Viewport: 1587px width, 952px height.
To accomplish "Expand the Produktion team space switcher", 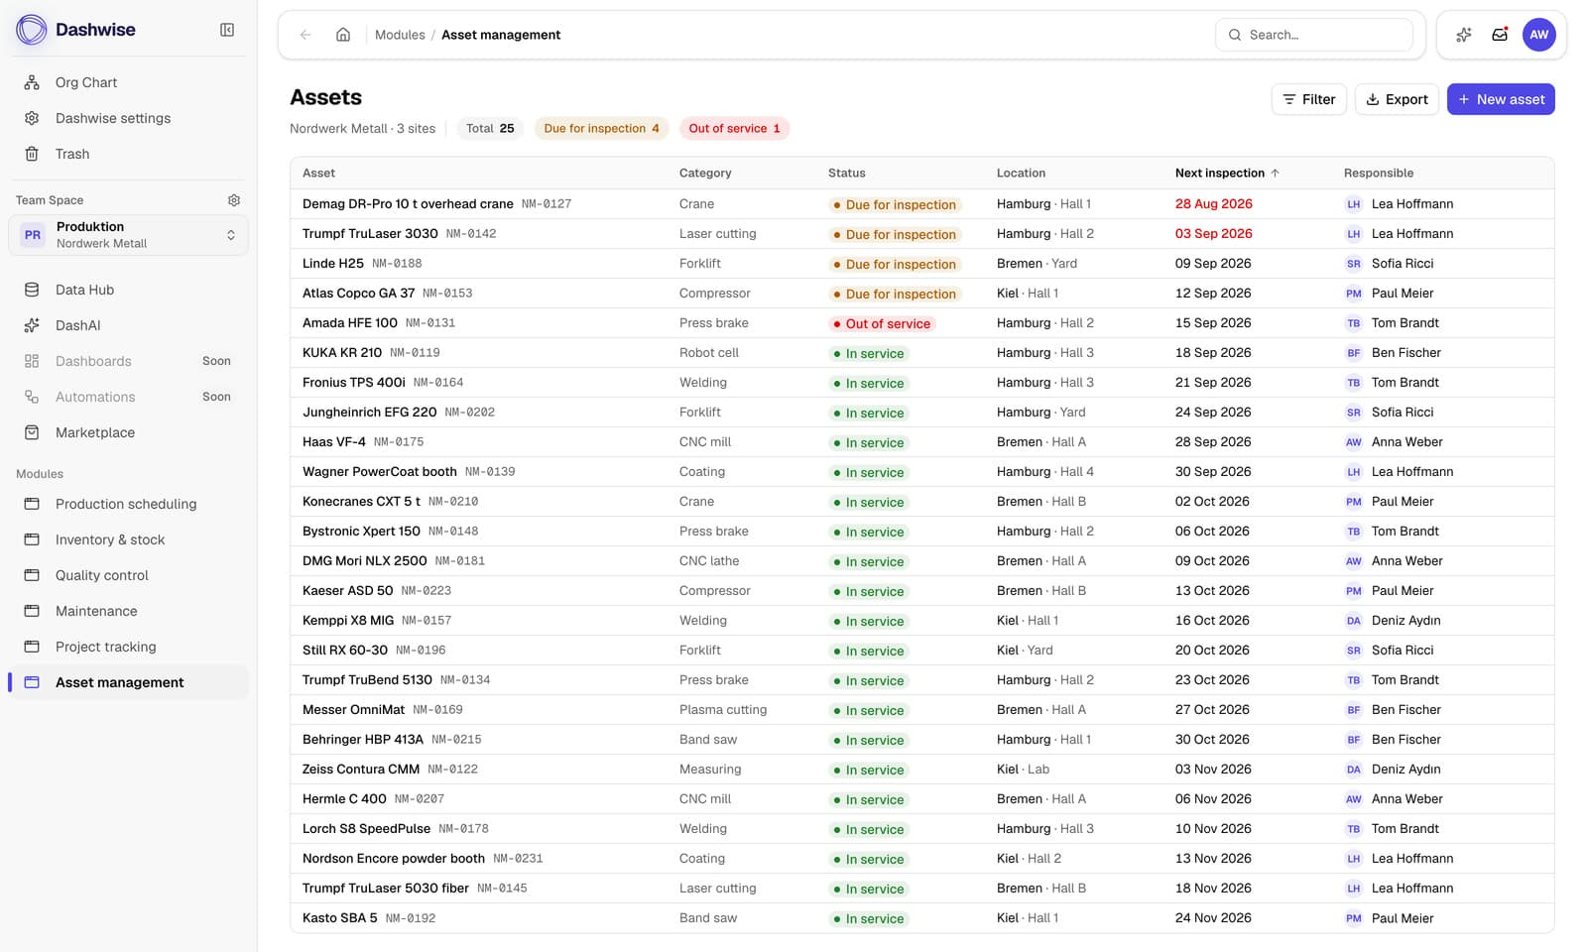I will pyautogui.click(x=129, y=235).
